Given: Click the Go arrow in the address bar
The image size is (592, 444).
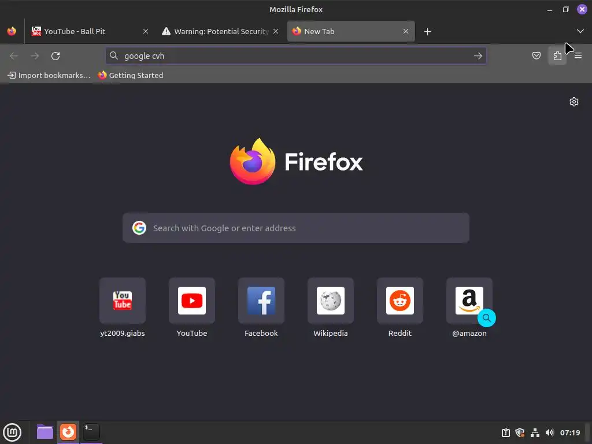Looking at the screenshot, I should [478, 56].
